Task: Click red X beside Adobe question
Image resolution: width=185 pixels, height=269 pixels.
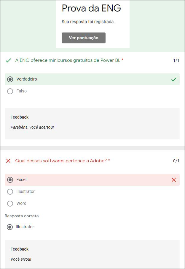Action: click(8, 161)
